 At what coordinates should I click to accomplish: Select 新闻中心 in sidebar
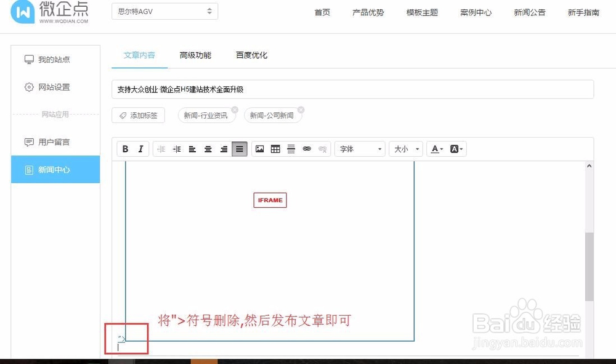[55, 170]
